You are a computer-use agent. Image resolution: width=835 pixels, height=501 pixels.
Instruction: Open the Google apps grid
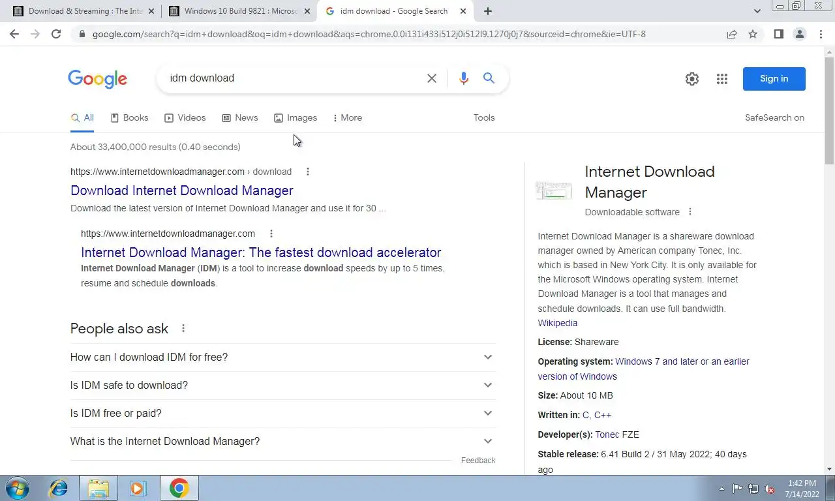tap(721, 79)
